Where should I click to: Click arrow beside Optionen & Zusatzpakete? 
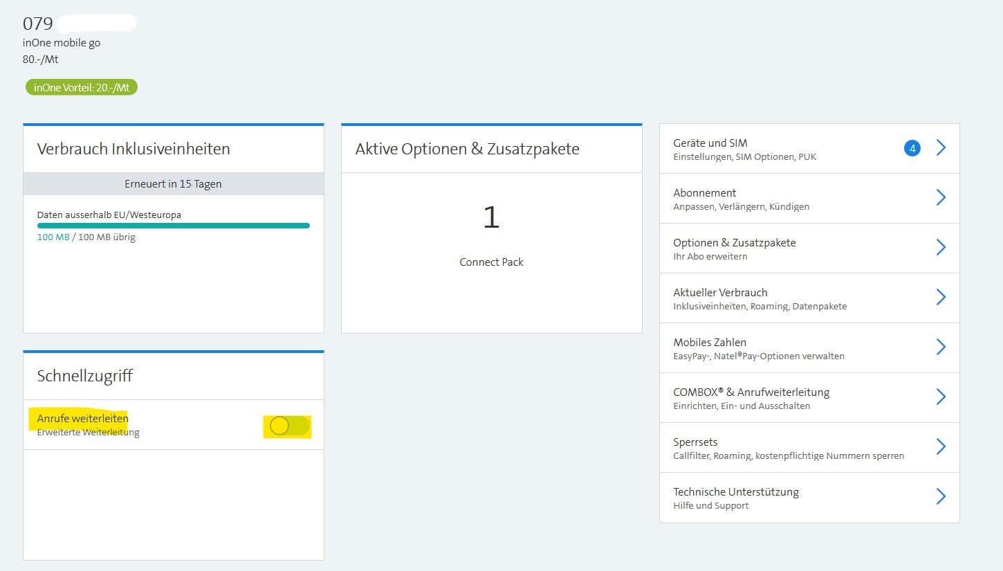940,248
